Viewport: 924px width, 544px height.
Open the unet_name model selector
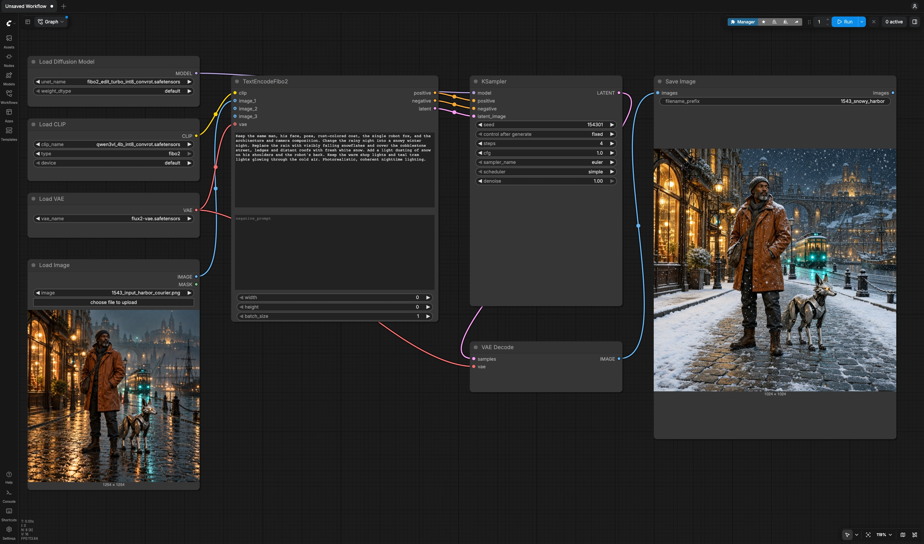tap(113, 82)
